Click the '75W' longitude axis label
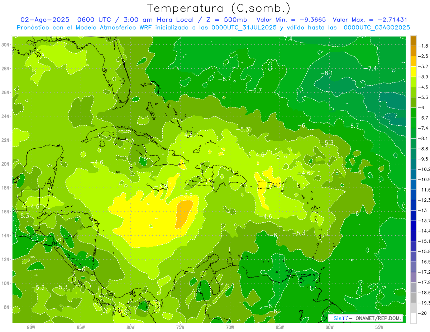 click(x=180, y=327)
